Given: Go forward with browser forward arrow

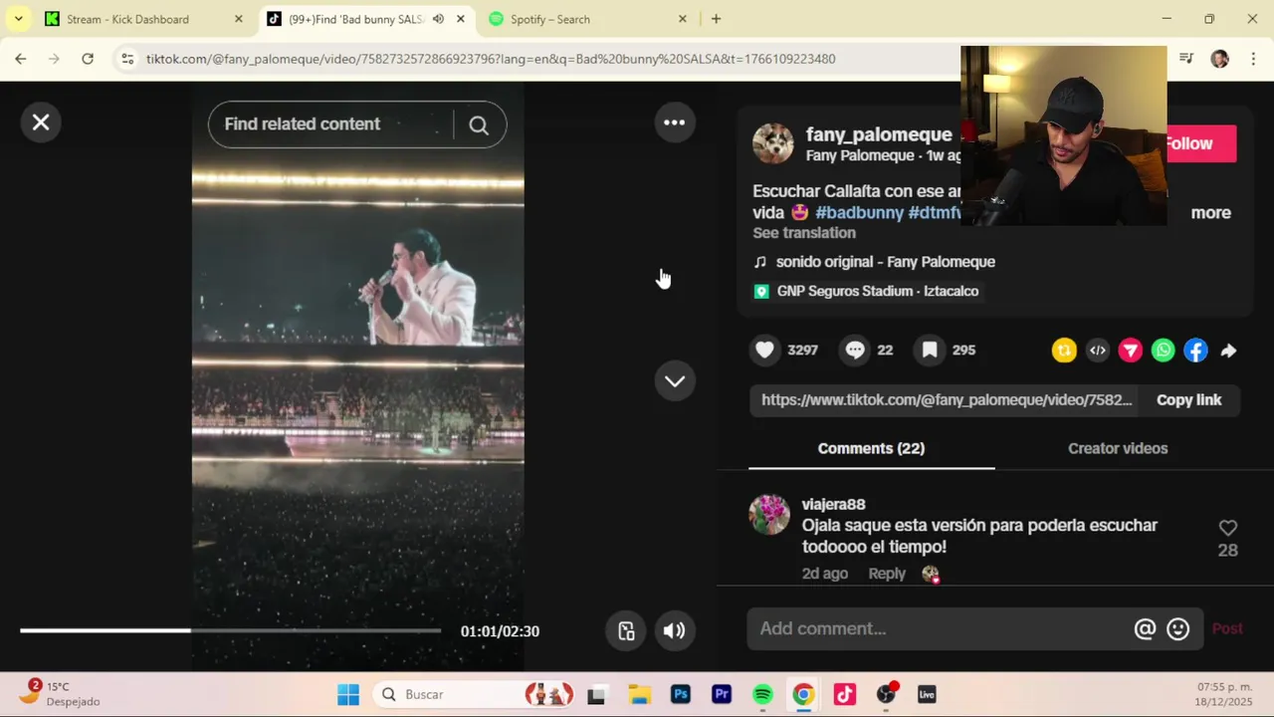Looking at the screenshot, I should 54,59.
